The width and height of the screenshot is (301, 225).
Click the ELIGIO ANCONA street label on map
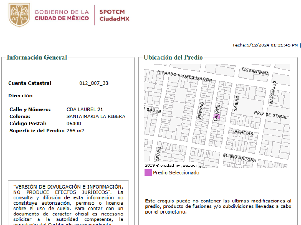(x=240, y=158)
